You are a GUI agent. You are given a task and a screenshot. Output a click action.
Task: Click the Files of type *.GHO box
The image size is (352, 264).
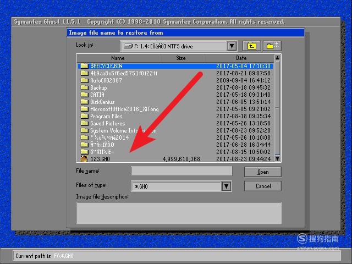(182, 186)
